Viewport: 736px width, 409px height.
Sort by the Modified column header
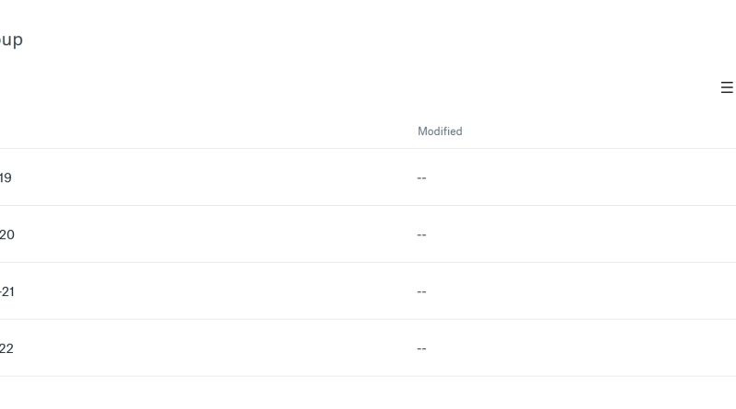click(x=440, y=131)
